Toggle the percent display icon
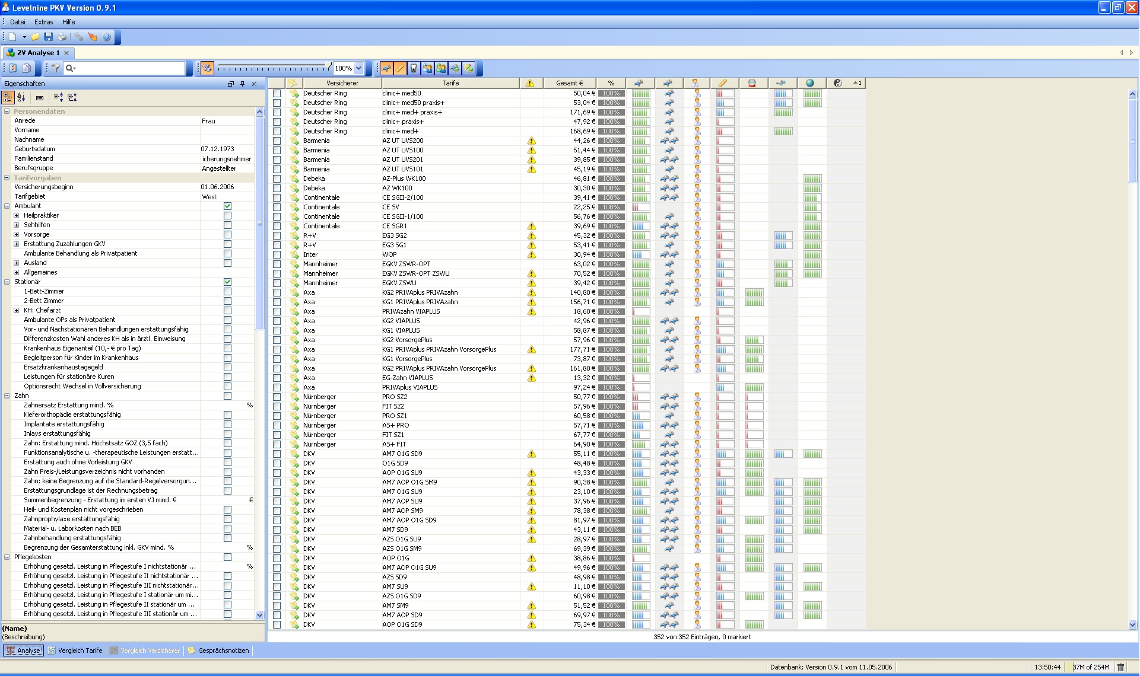1140x676 pixels. pos(207,68)
